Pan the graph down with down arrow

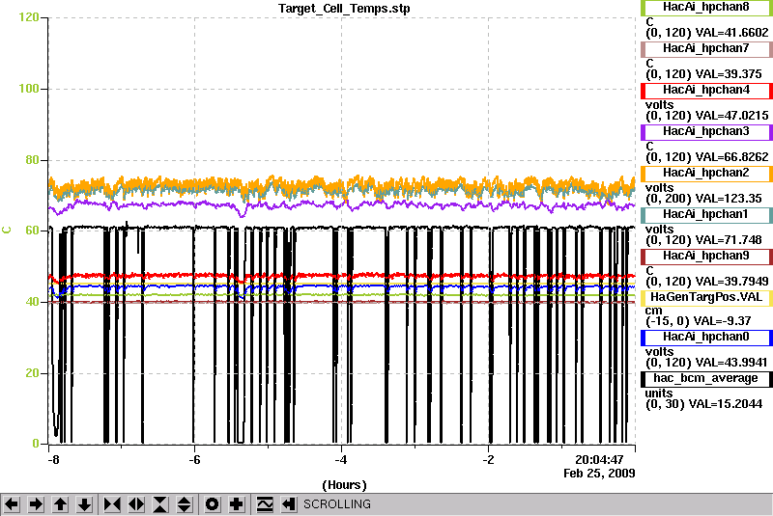[85, 504]
